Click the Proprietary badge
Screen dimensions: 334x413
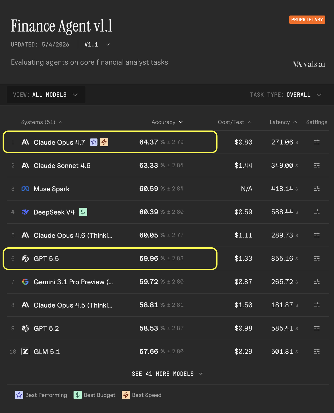click(x=307, y=20)
